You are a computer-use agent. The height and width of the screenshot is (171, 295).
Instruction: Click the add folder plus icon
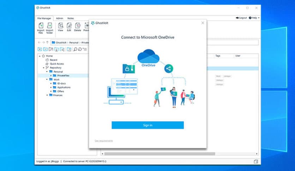[x=40, y=49]
